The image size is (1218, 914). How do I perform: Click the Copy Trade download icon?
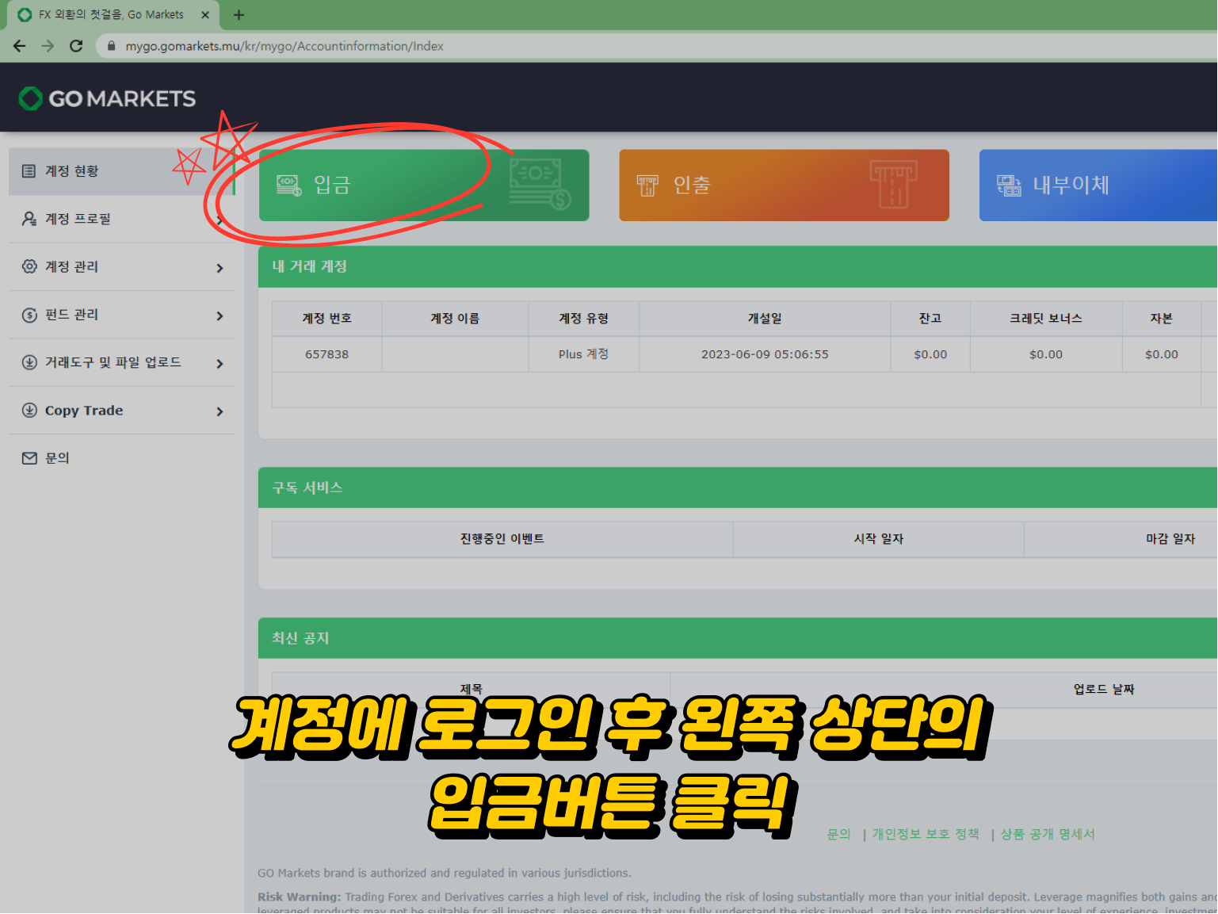coord(29,410)
